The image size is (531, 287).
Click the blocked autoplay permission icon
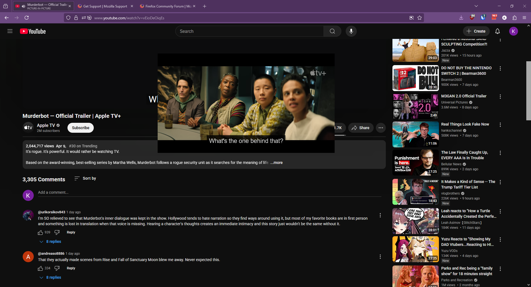[x=89, y=18]
